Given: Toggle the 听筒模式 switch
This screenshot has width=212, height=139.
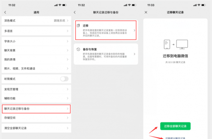Looking at the screenshot, I should 64,79.
